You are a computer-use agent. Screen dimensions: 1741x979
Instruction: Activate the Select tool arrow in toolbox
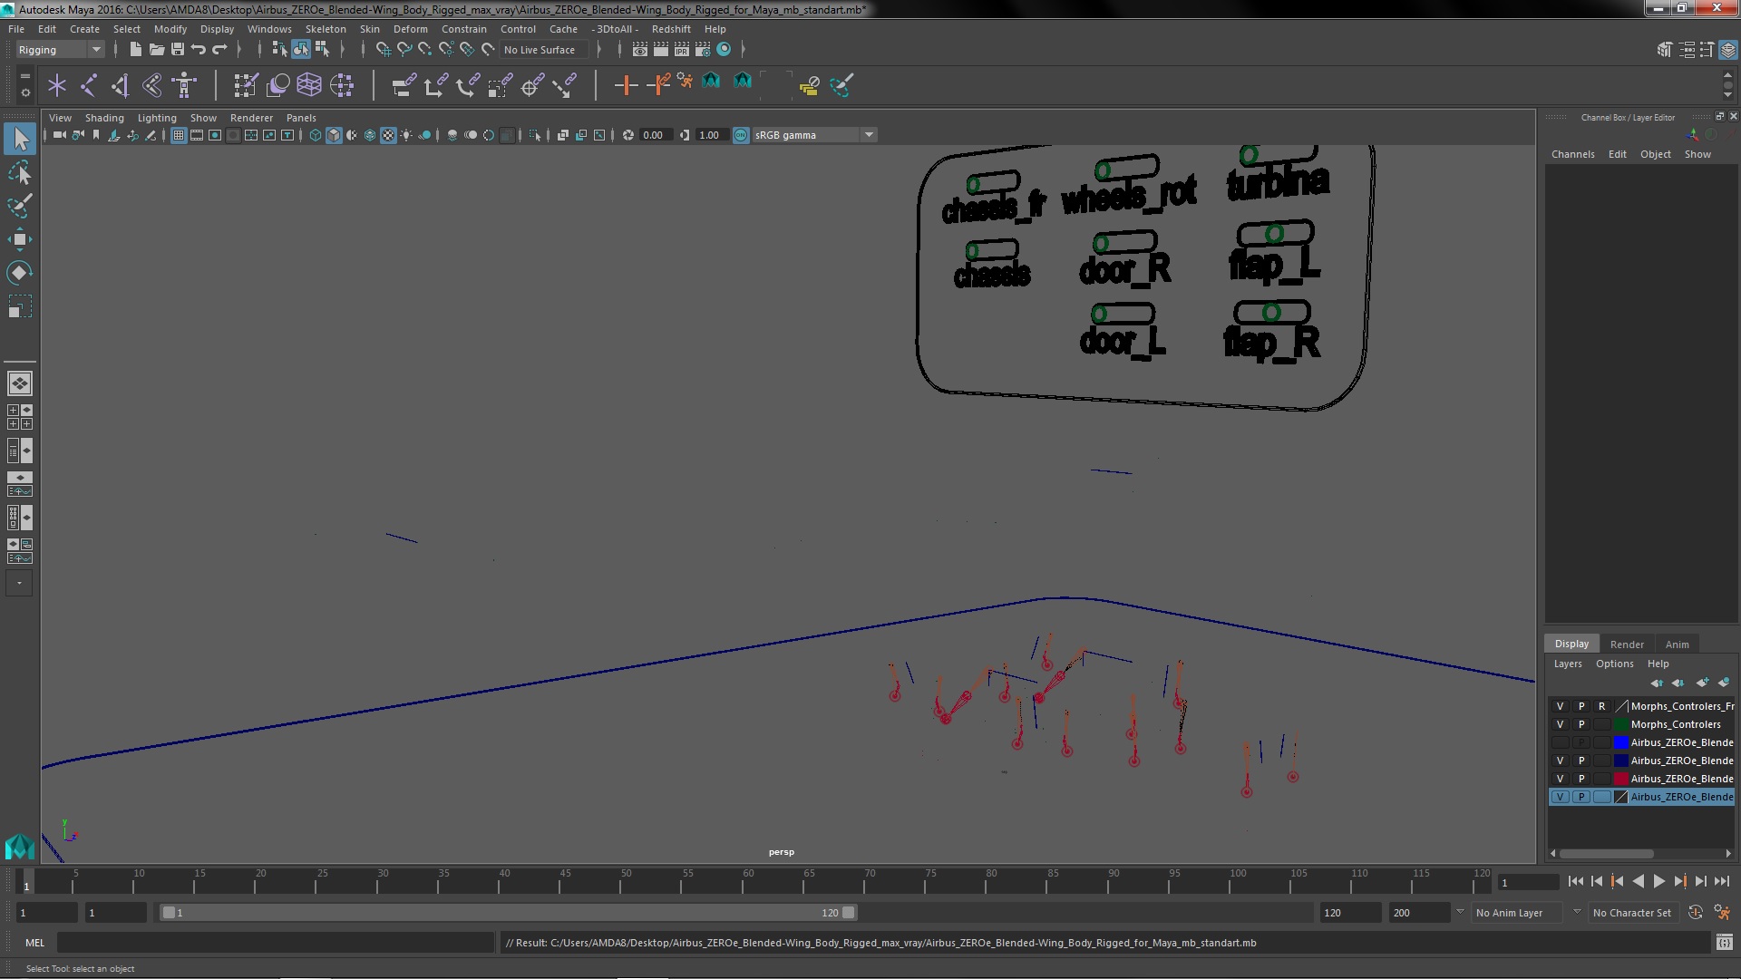(20, 139)
